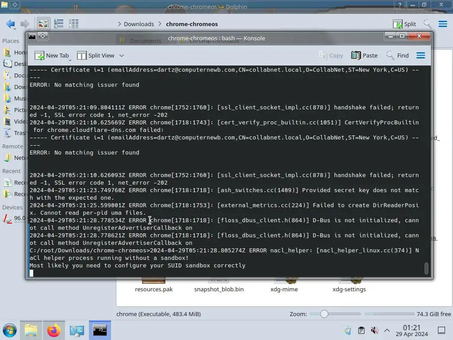Expand the Split View dropdown chevron
This screenshot has height=340, width=453.
point(122,55)
